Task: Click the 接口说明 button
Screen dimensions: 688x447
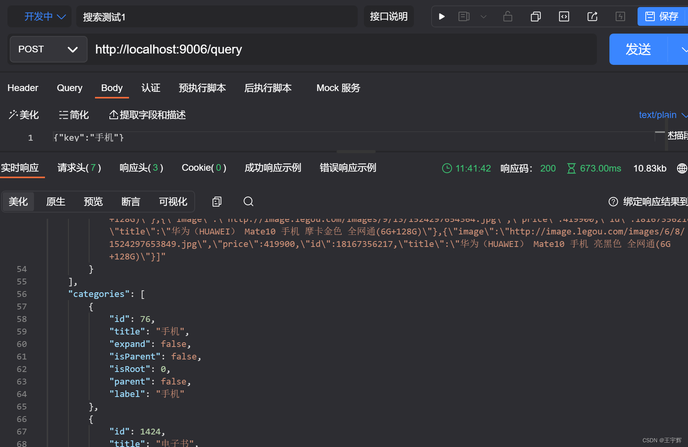Action: click(x=389, y=16)
